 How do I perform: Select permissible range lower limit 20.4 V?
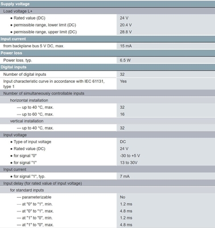[x=126, y=25]
